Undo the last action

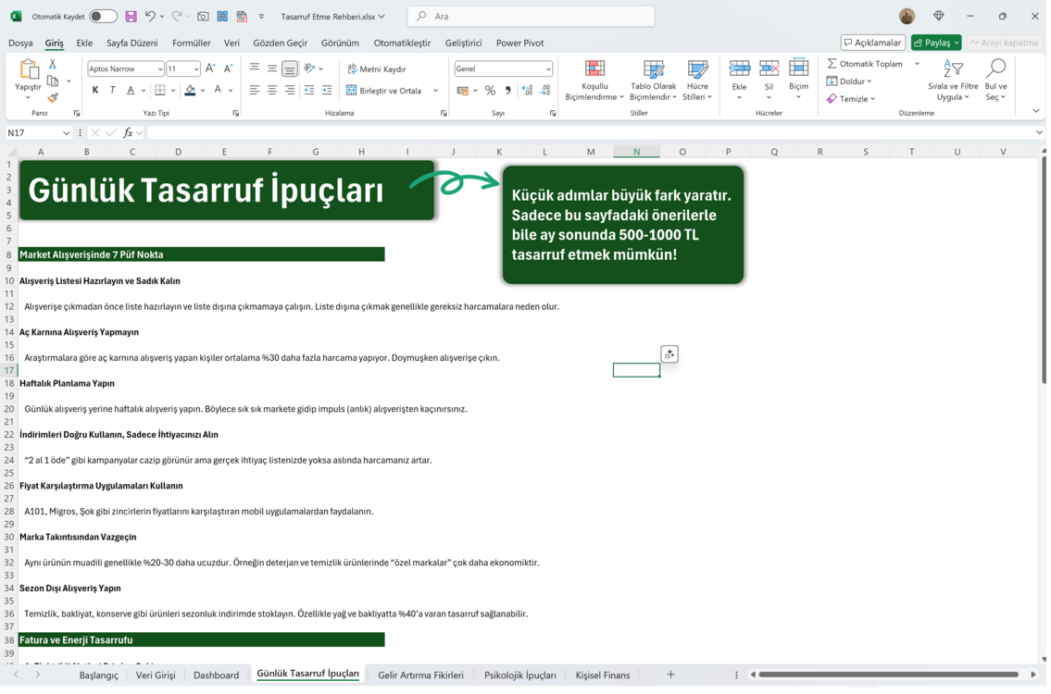click(150, 16)
